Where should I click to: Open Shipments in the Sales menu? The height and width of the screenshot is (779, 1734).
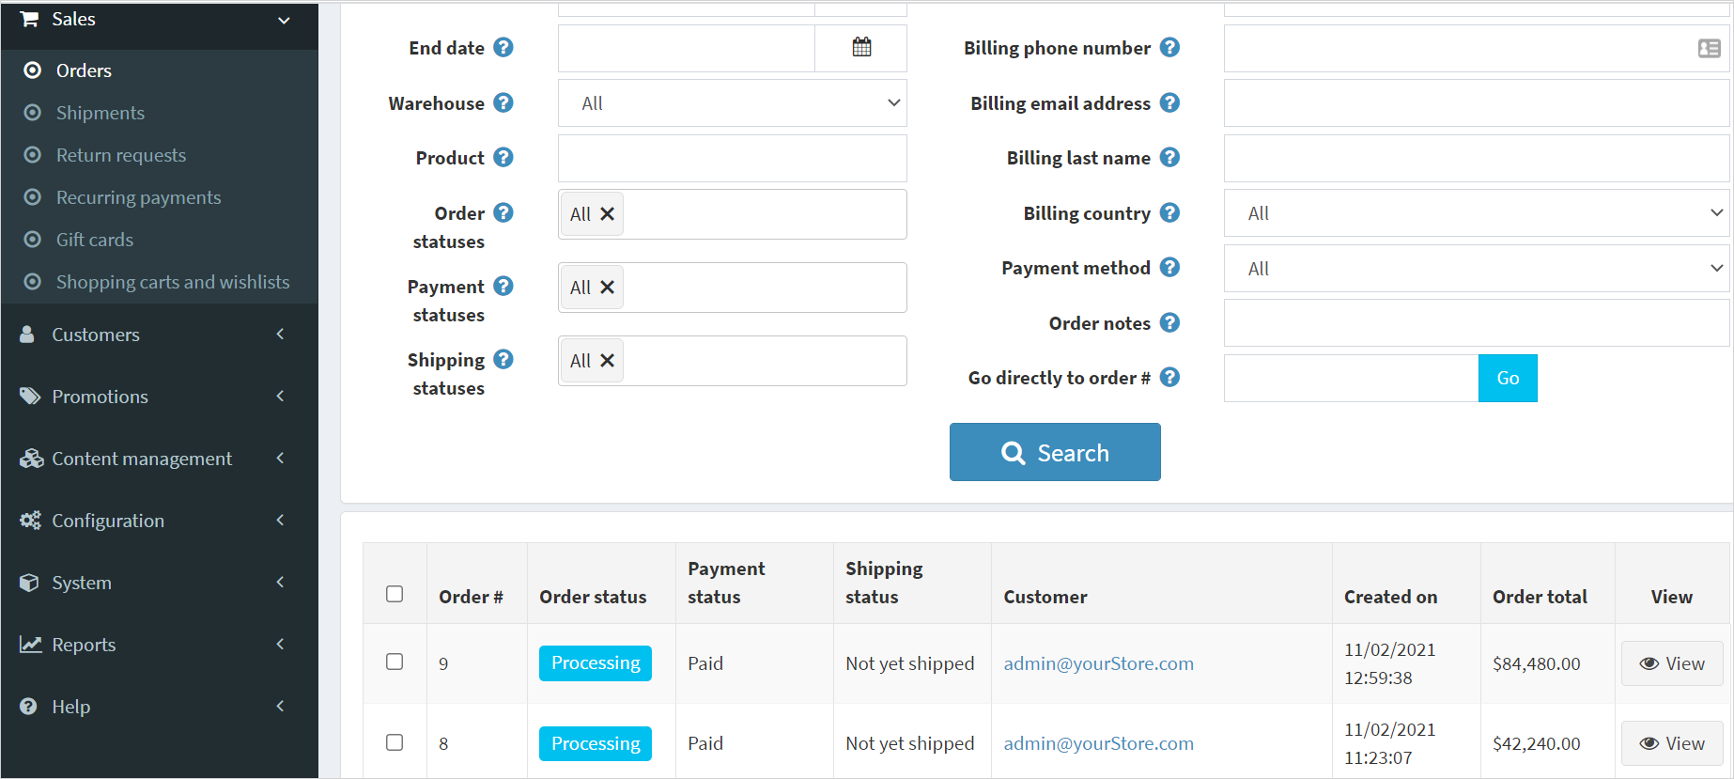100,113
